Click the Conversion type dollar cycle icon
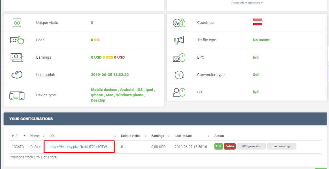 point(179,75)
